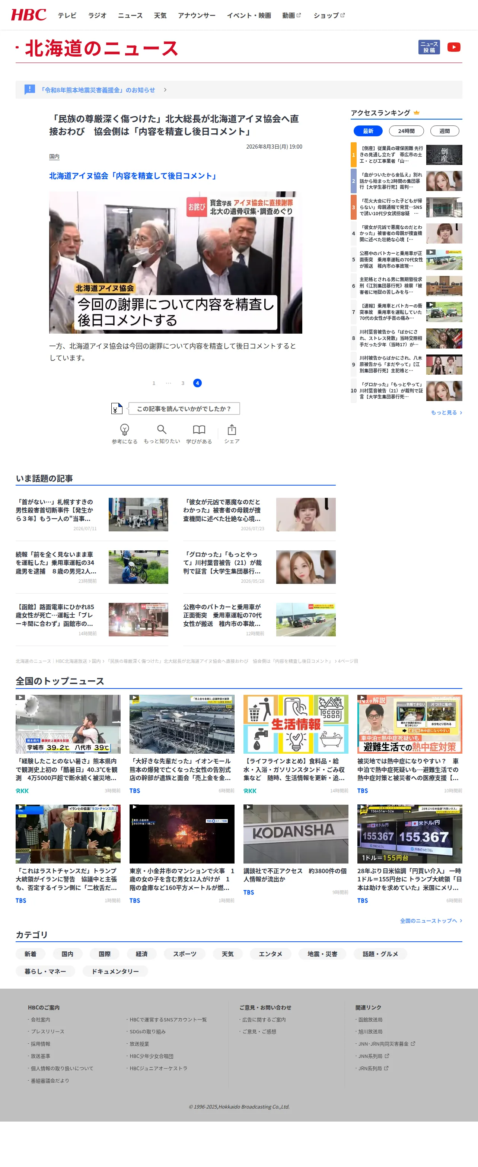The height and width of the screenshot is (1167, 478).
Task: Switch ranking to 24時間
Action: pos(406,131)
